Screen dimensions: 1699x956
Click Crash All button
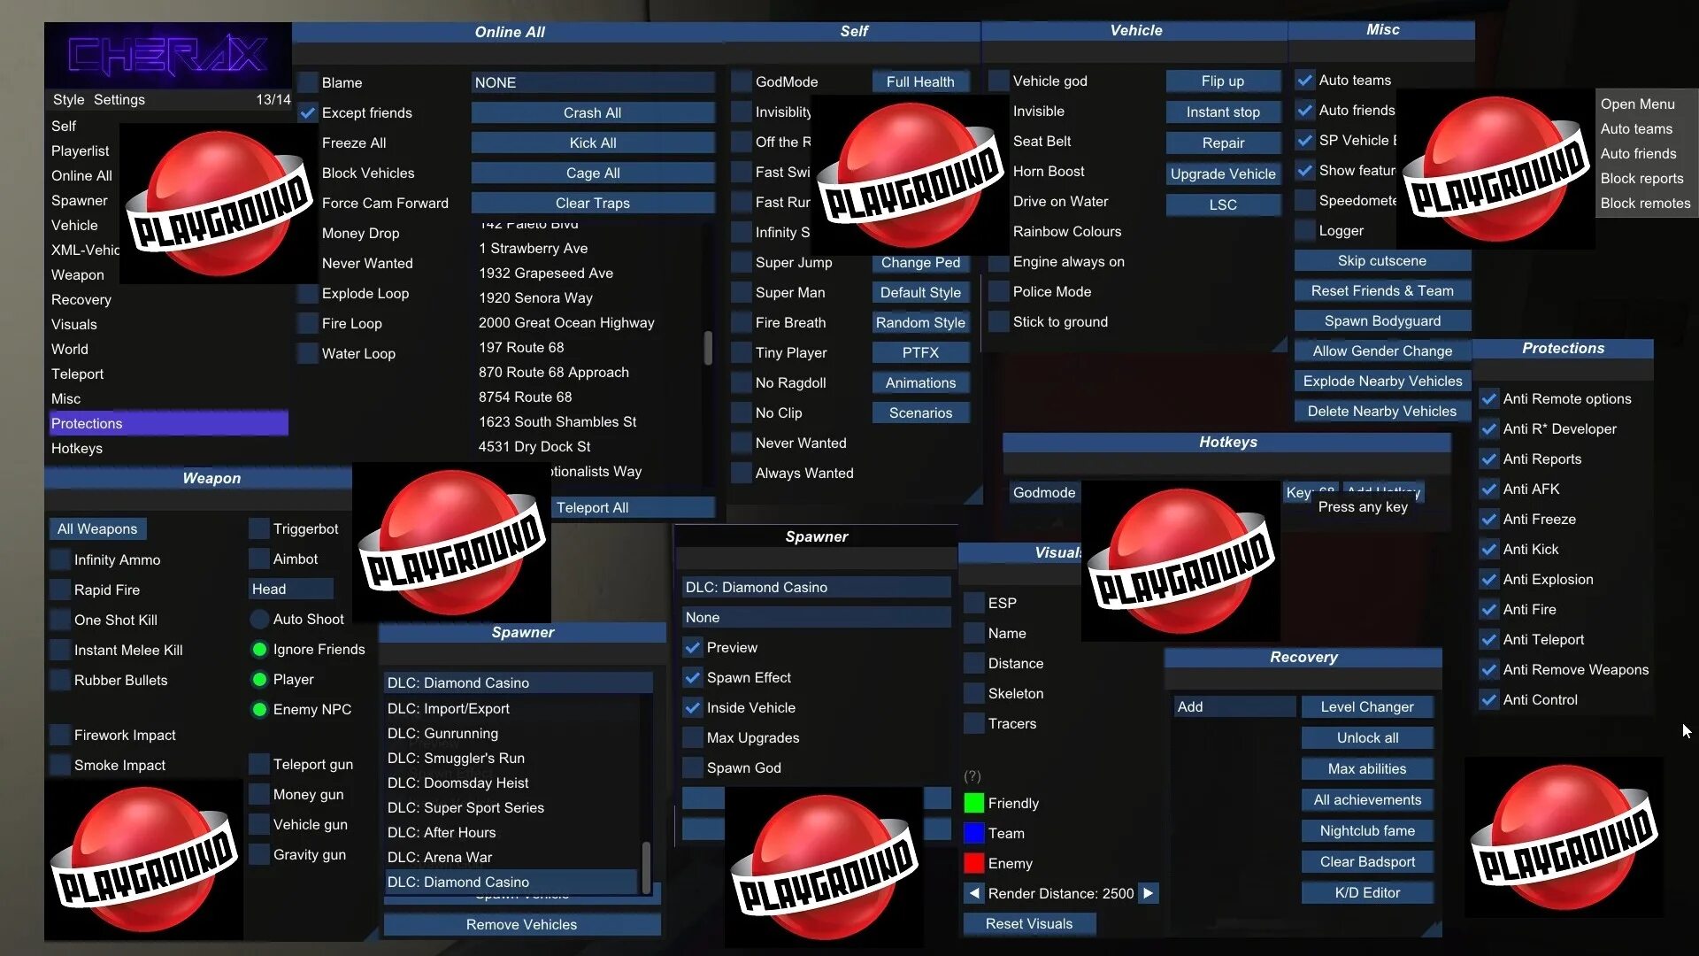tap(593, 112)
